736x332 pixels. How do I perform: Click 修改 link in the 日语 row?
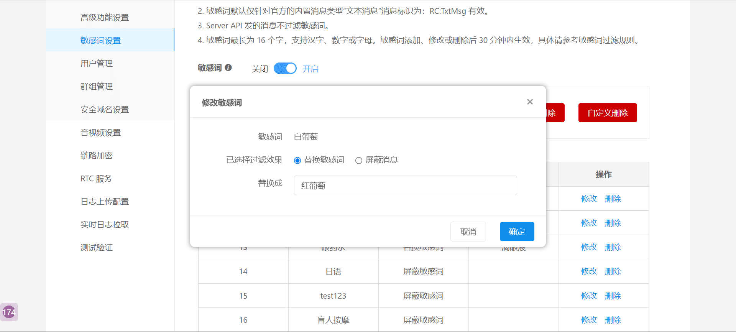pyautogui.click(x=589, y=271)
